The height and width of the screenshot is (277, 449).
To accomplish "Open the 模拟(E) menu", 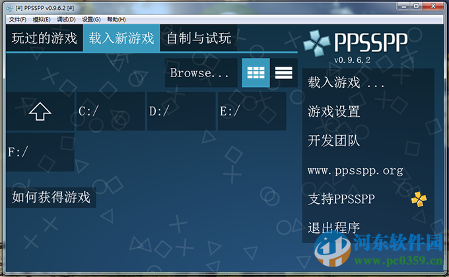I will point(42,20).
